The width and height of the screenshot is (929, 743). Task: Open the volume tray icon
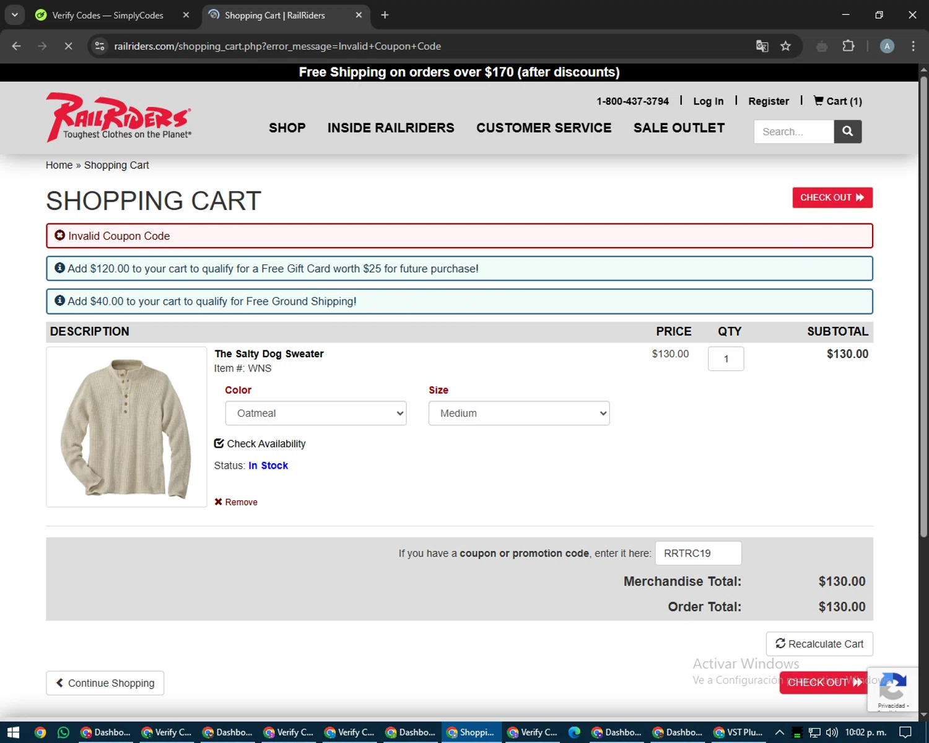coord(832,732)
